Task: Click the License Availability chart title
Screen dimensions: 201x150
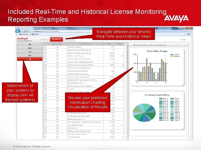Action: click(157, 95)
